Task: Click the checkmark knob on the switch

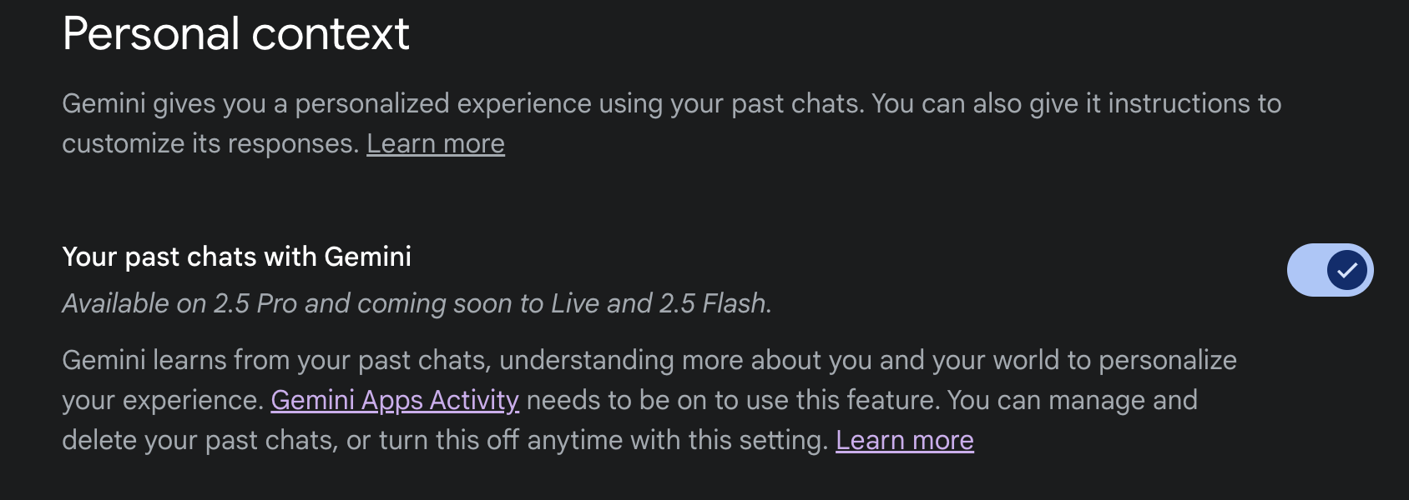Action: pos(1347,270)
